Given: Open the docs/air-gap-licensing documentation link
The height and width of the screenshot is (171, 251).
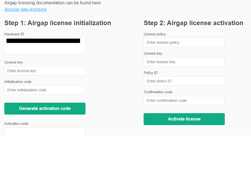Looking at the screenshot, I should (25, 9).
